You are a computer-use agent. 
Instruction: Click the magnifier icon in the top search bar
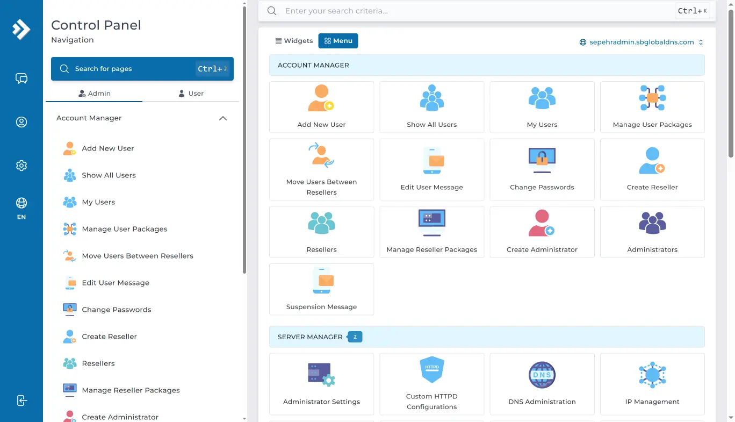[272, 11]
